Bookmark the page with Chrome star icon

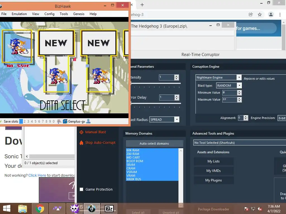tap(260, 14)
